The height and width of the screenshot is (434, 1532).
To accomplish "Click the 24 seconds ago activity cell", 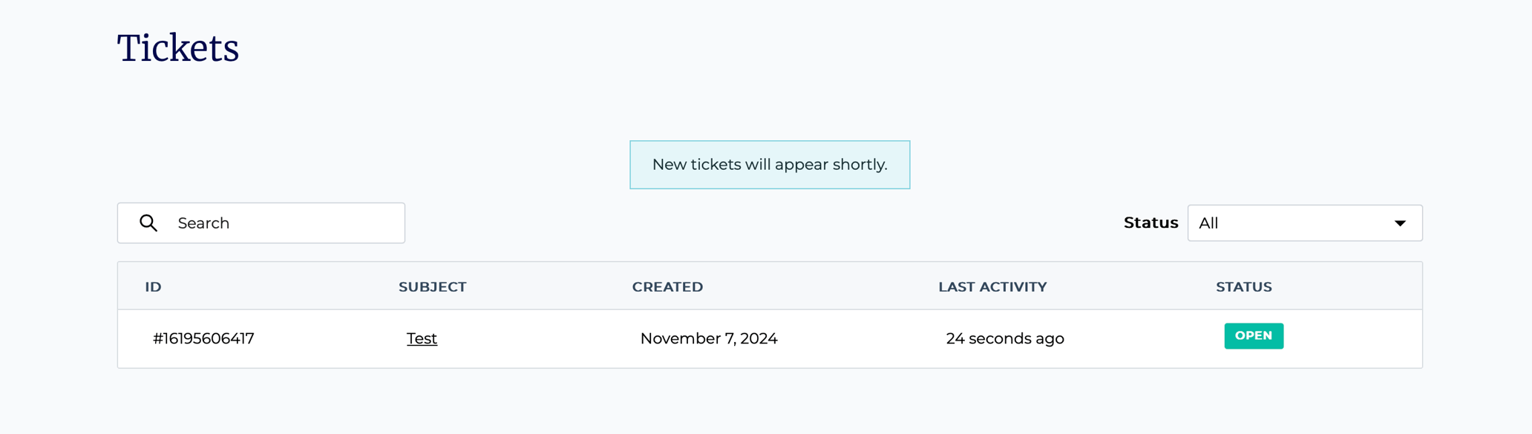I will [x=1005, y=339].
